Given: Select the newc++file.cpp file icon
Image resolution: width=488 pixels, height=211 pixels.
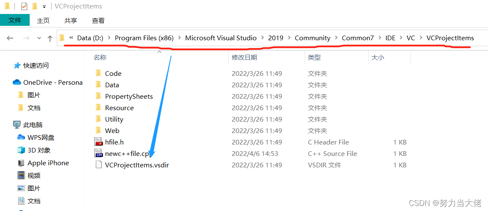Looking at the screenshot, I should coord(98,153).
